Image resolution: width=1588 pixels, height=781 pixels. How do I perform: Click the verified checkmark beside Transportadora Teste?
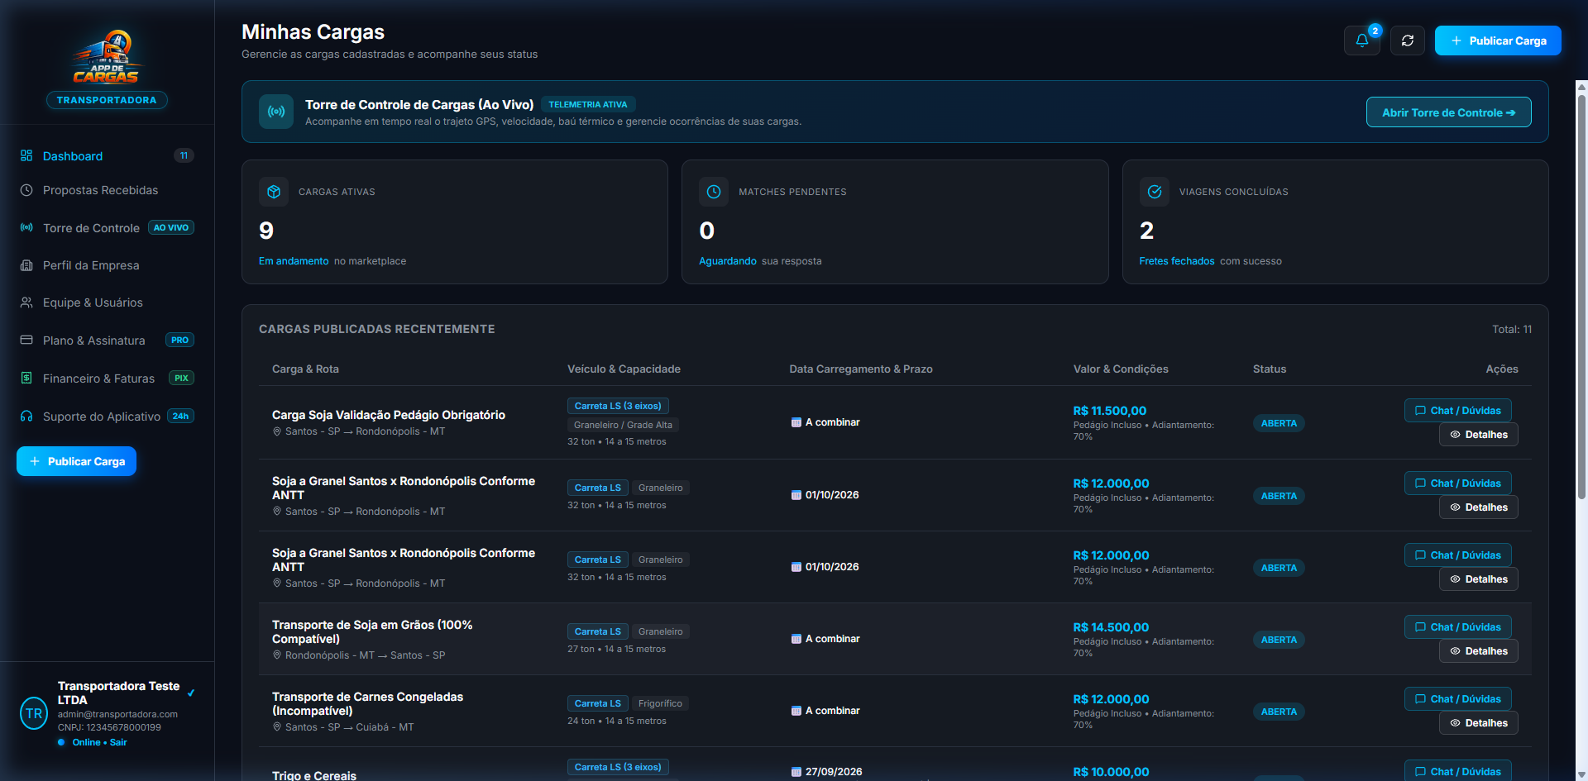[x=191, y=693]
